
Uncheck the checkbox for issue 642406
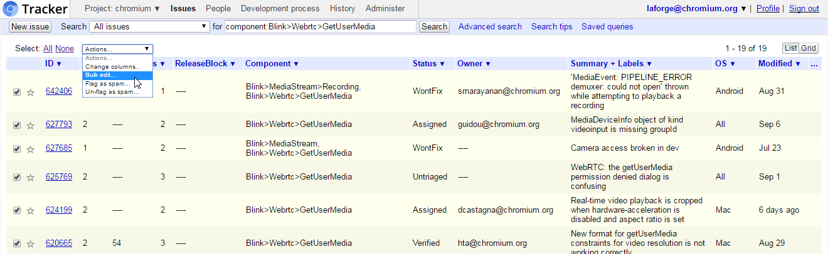click(17, 92)
